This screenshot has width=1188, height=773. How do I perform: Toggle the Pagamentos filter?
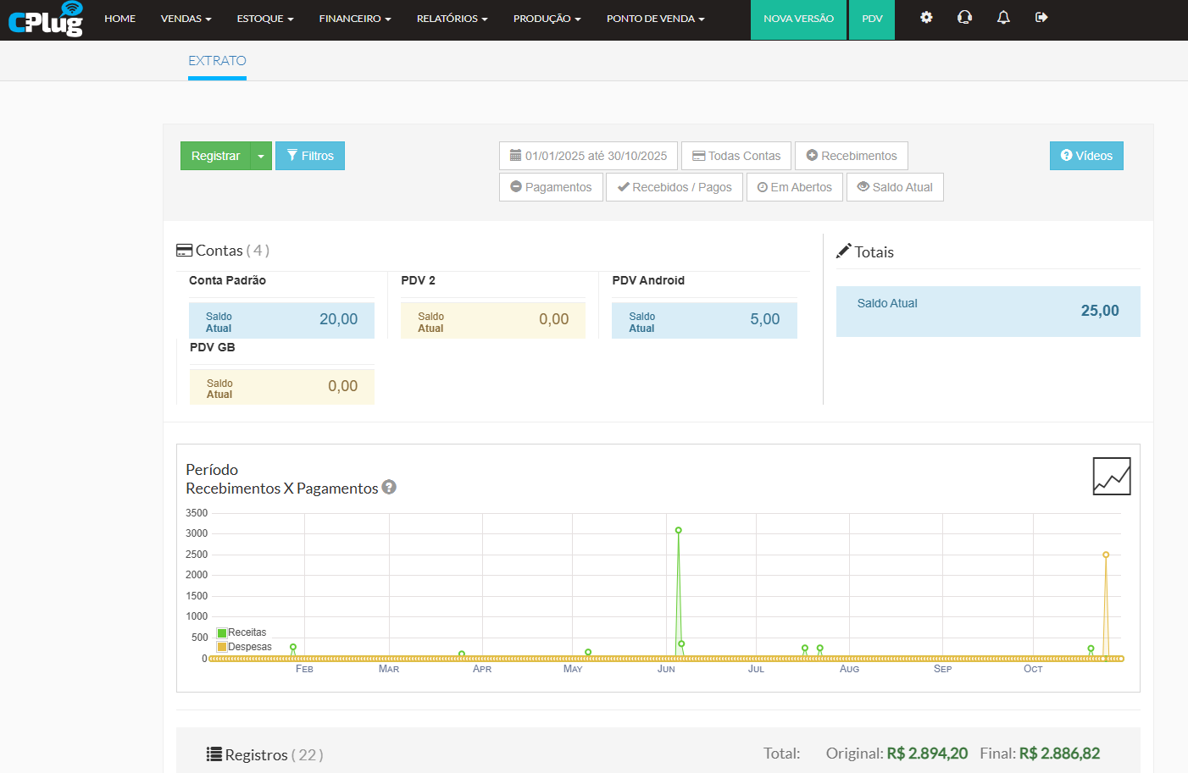551,187
